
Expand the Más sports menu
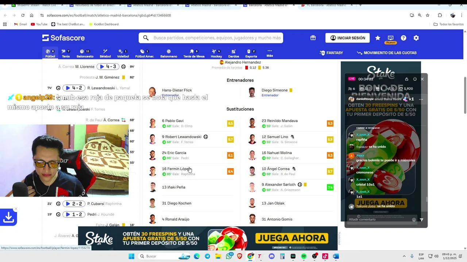tap(270, 53)
